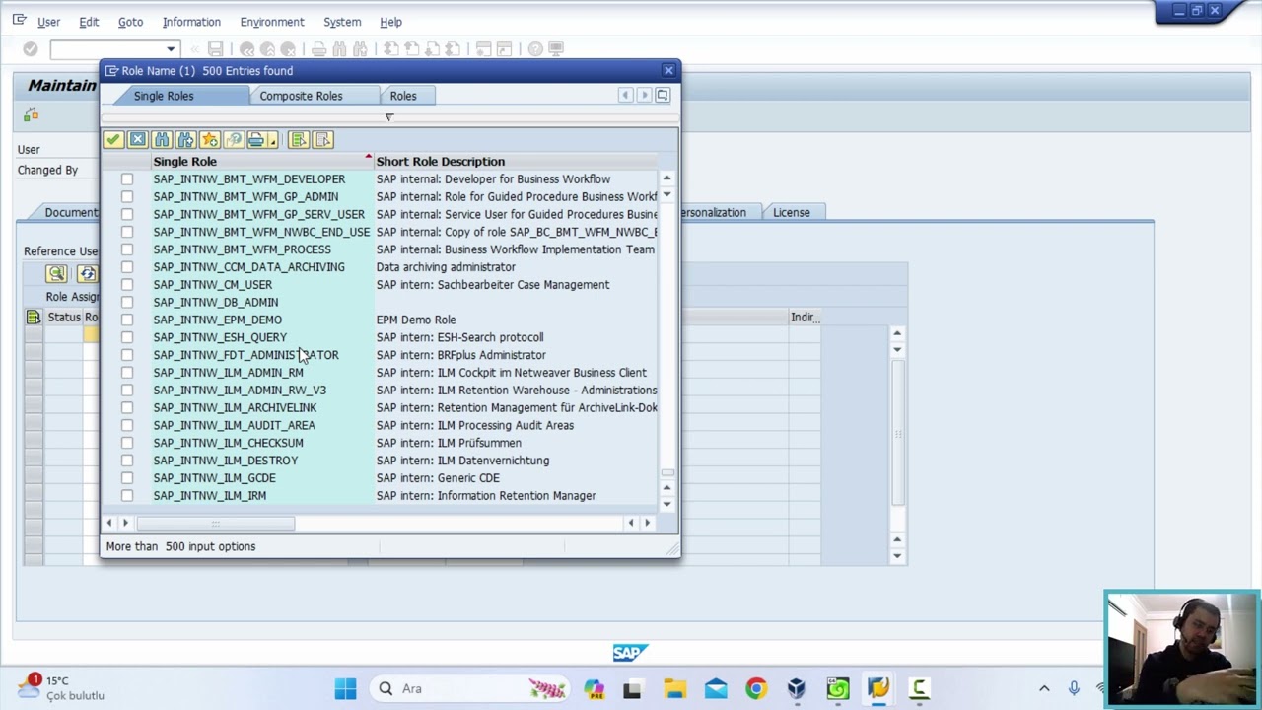This screenshot has height=710, width=1262.
Task: Mark the SAP_INTNW_CCM_DATA_ARCHIVING checkbox
Action: pyautogui.click(x=127, y=267)
